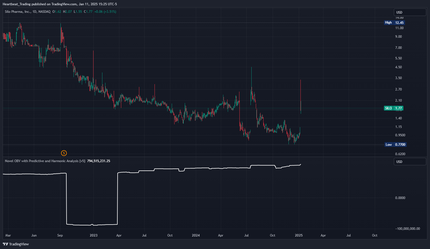Image resolution: width=430 pixels, height=249 pixels.
Task: Click the 4.50 price axis label
Action: click(399, 67)
